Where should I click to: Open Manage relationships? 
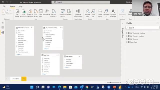click(78, 13)
